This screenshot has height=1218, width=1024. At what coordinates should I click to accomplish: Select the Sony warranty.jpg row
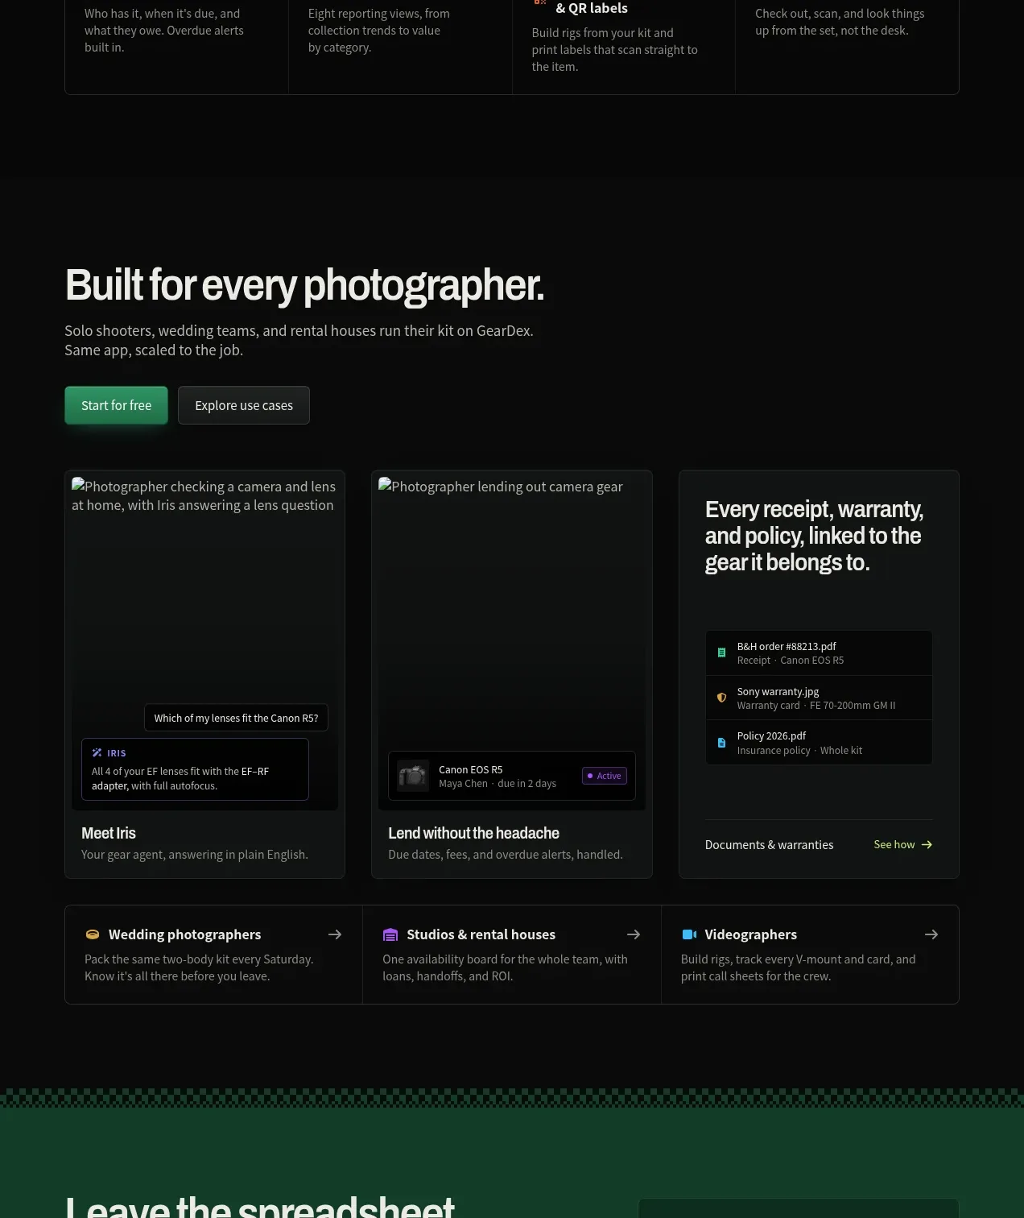click(x=819, y=698)
